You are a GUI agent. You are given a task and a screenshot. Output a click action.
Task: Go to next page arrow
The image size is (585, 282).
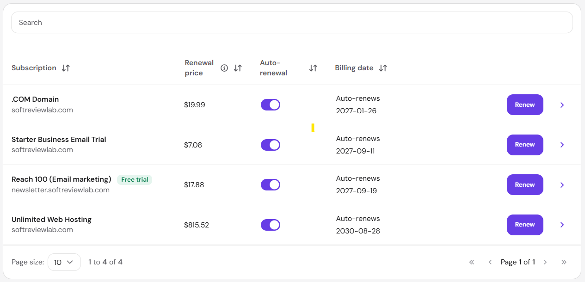coord(545,262)
